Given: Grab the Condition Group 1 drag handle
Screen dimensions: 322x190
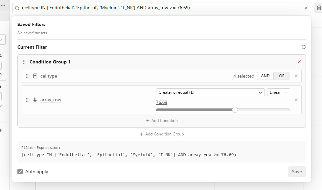Looking at the screenshot, I should pyautogui.click(x=24, y=62).
